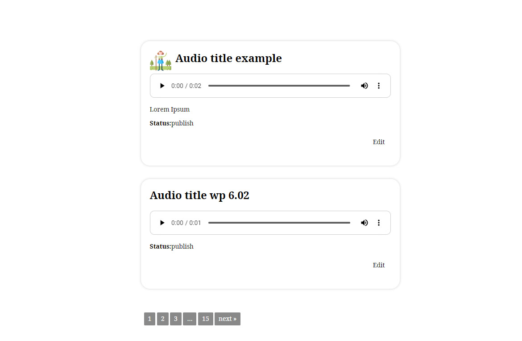This screenshot has height=341, width=522.
Task: Go to pagination page 2
Action: click(x=163, y=319)
